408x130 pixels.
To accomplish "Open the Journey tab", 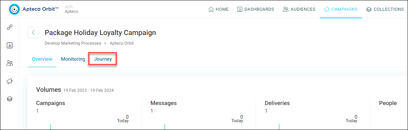I will [103, 59].
